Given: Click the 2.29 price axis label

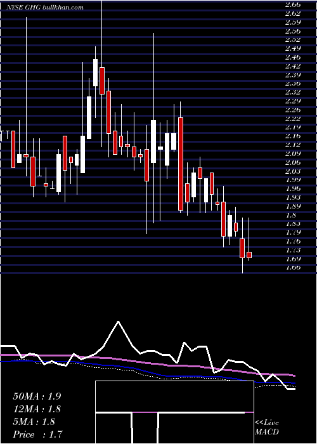Looking at the screenshot, I should tap(292, 101).
